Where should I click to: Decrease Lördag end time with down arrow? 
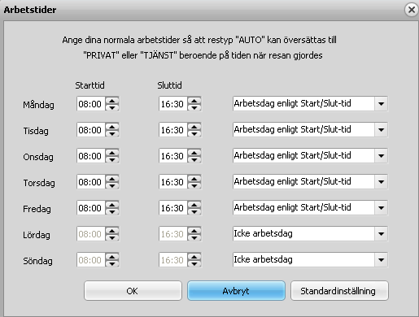[x=194, y=237]
